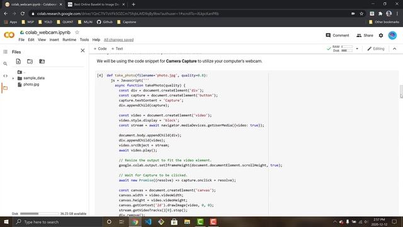Open the Apps bookmark
The height and width of the screenshot is (227, 403).
(11, 22)
